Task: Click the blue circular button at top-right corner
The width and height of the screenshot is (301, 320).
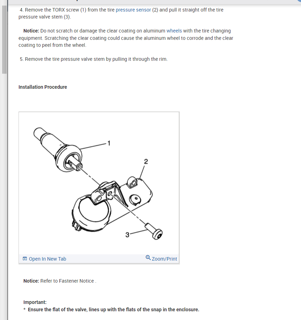Action: [299, 1]
